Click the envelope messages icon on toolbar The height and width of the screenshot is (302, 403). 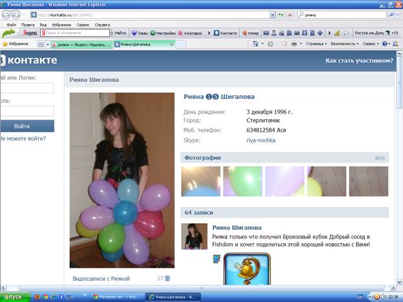pos(266,33)
